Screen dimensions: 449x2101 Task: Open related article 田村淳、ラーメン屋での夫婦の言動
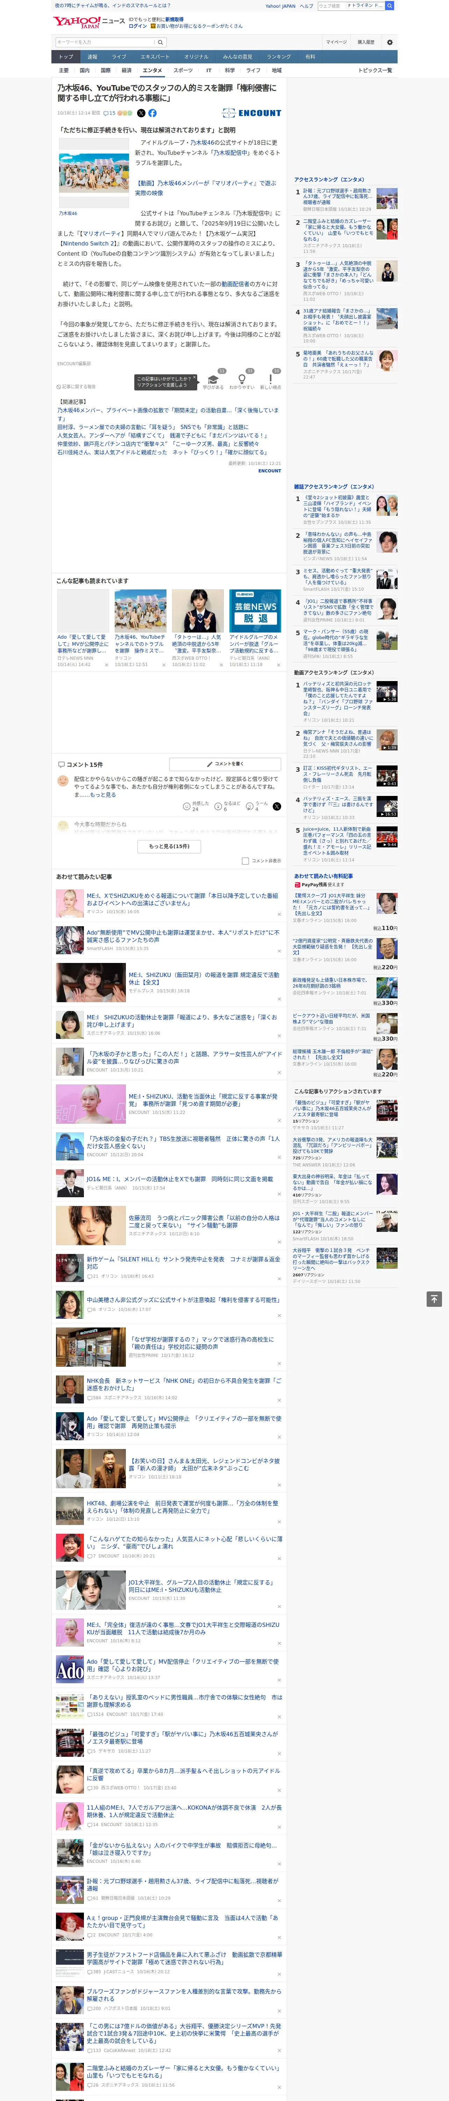[152, 427]
